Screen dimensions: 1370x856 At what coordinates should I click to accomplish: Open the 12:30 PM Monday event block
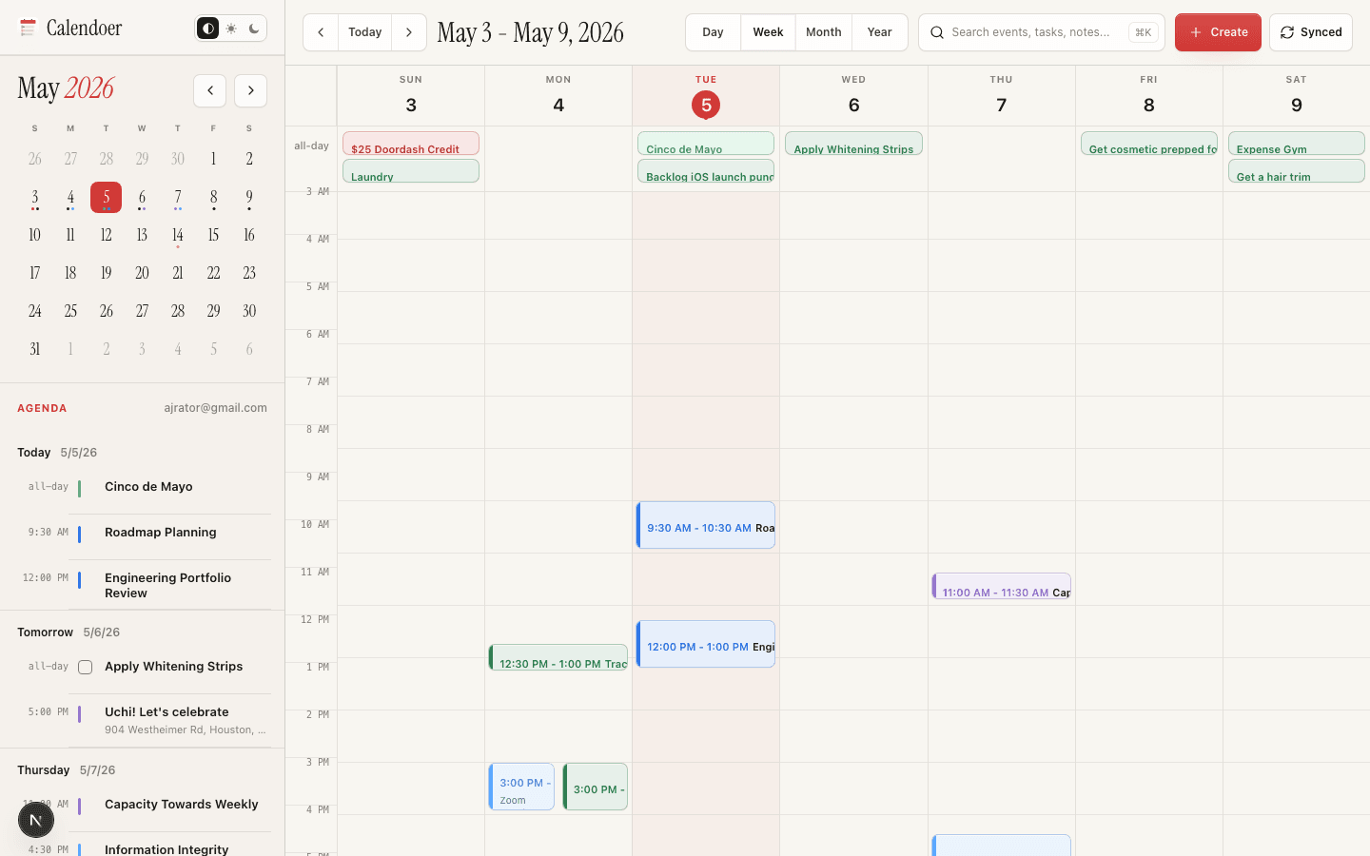(558, 657)
